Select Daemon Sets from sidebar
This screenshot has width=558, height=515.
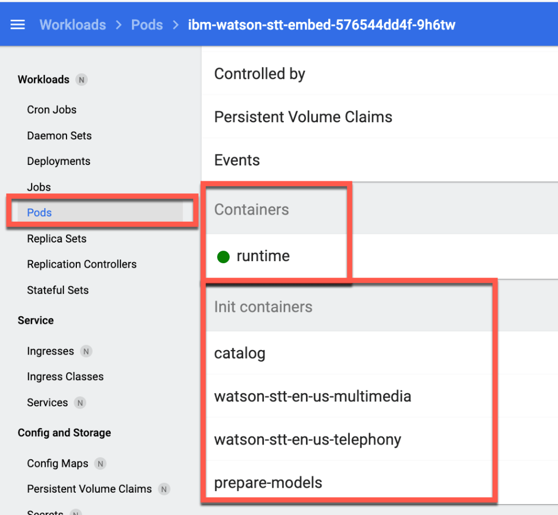coord(59,135)
